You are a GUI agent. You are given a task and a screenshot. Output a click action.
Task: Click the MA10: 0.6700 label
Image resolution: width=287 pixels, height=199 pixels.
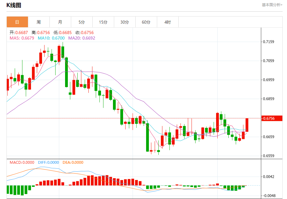pos(51,38)
